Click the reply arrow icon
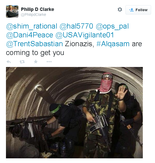 click(x=9, y=62)
